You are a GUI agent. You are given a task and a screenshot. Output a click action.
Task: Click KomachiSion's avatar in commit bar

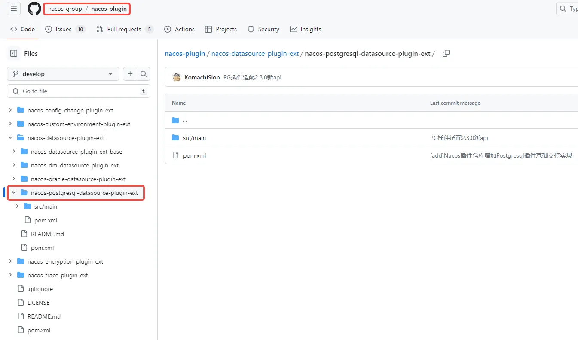coord(177,77)
